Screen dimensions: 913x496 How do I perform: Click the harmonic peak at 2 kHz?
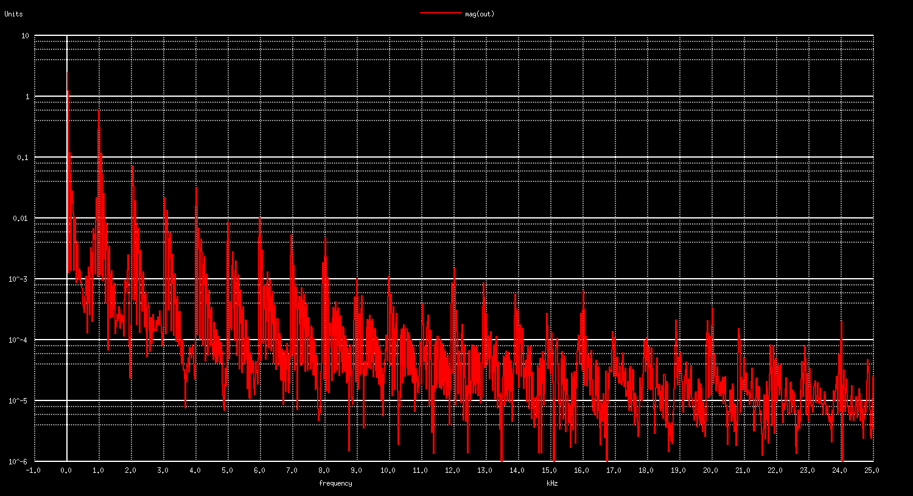click(x=132, y=167)
